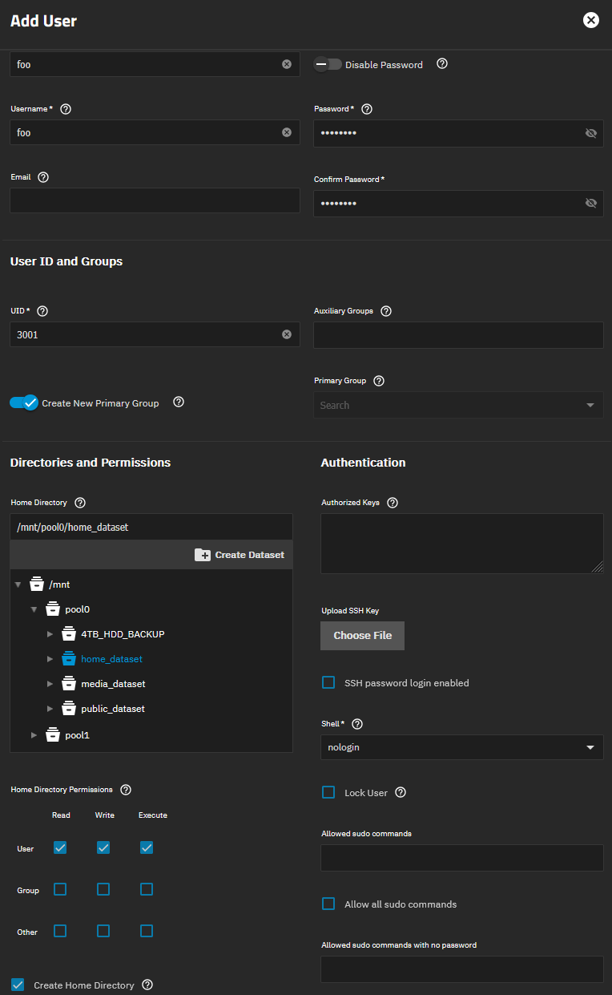
Task: Reveal the Confirm Password contents
Action: 591,203
